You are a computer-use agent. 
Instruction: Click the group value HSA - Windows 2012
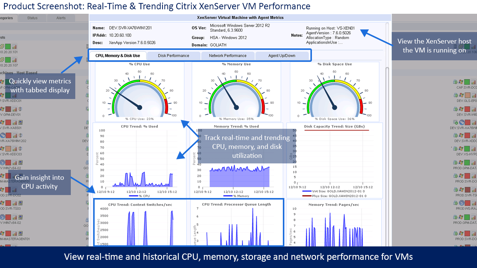[228, 38]
